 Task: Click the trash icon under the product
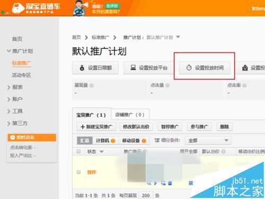point(170,183)
